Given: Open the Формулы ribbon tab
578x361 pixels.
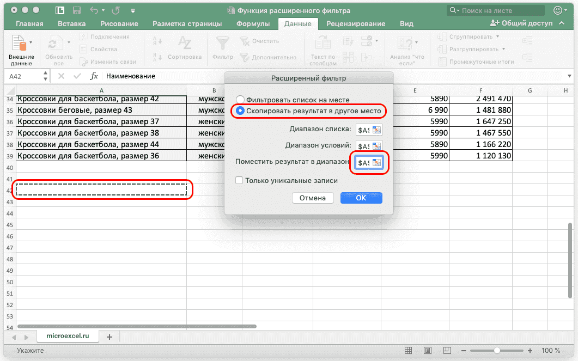Looking at the screenshot, I should [x=253, y=23].
